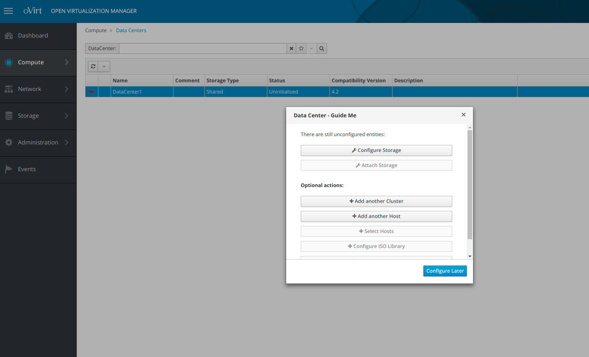The width and height of the screenshot is (589, 357).
Task: Click the Configure Storage button
Action: coord(376,150)
